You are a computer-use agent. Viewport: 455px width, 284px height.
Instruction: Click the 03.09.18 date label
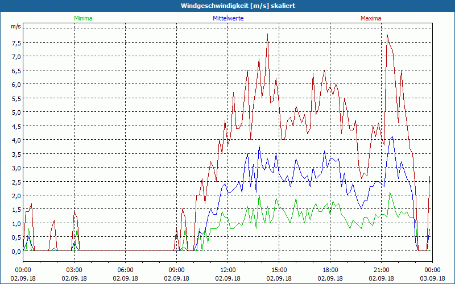[432, 278]
